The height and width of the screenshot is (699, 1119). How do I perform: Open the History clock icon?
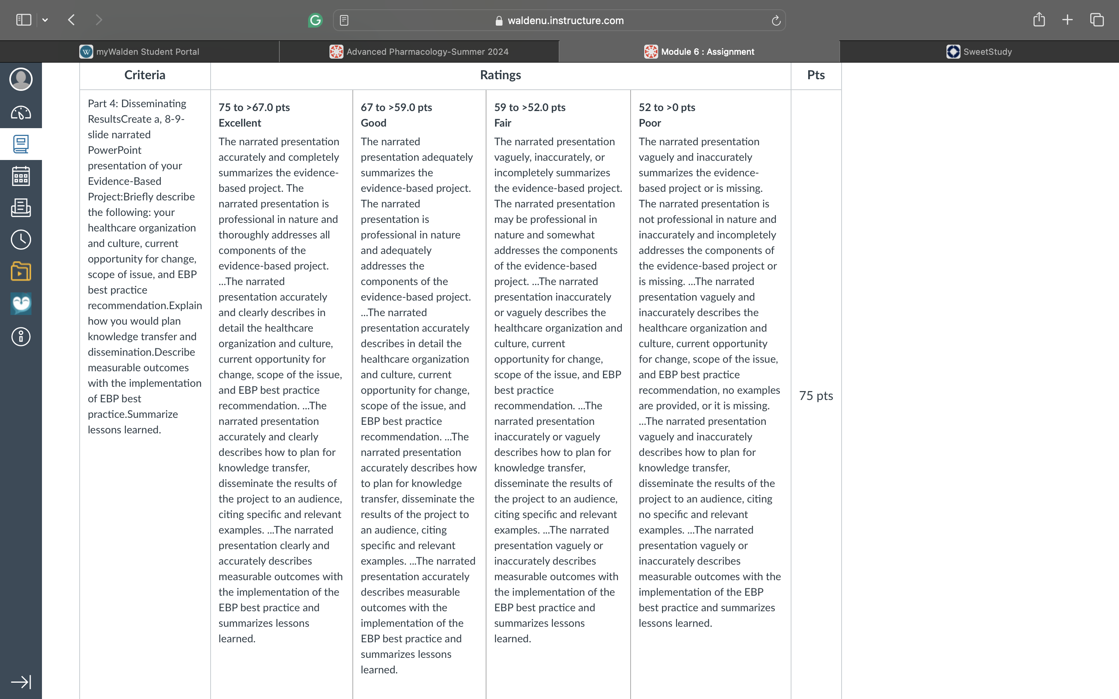(x=21, y=240)
